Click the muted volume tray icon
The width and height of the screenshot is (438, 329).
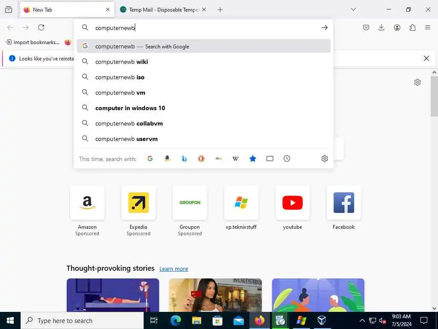[x=382, y=320]
